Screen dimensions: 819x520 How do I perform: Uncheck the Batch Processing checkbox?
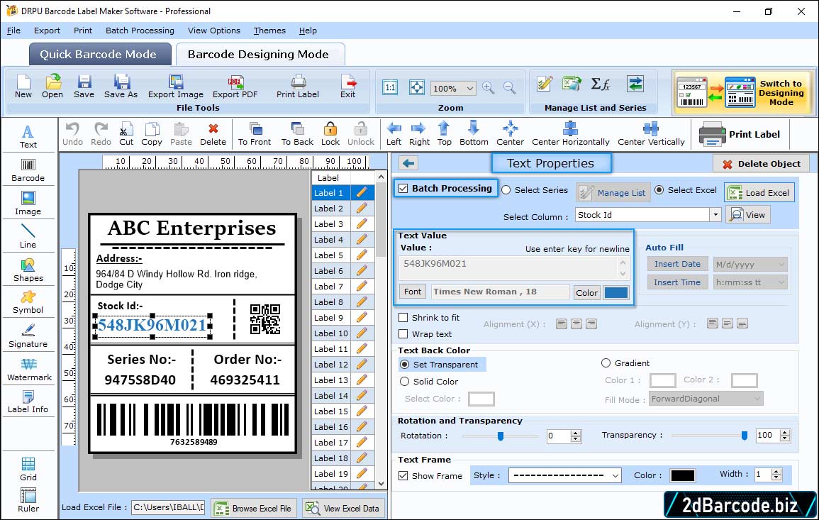pos(403,188)
